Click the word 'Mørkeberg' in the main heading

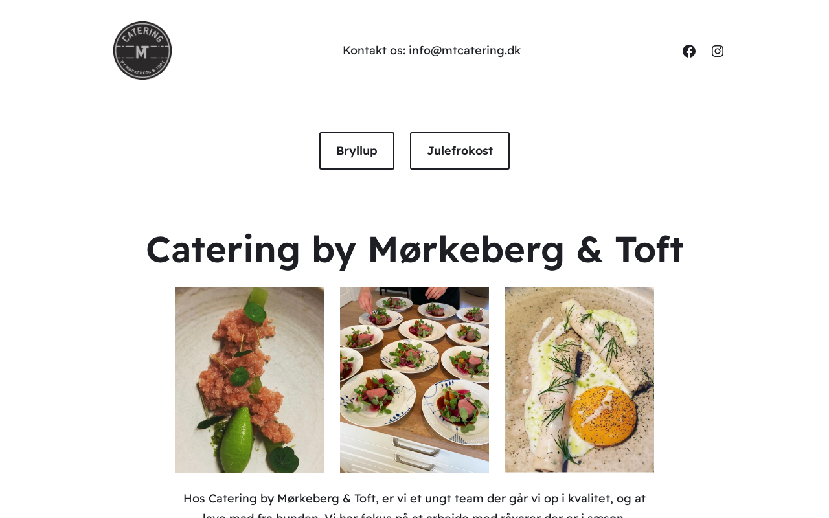pos(466,249)
